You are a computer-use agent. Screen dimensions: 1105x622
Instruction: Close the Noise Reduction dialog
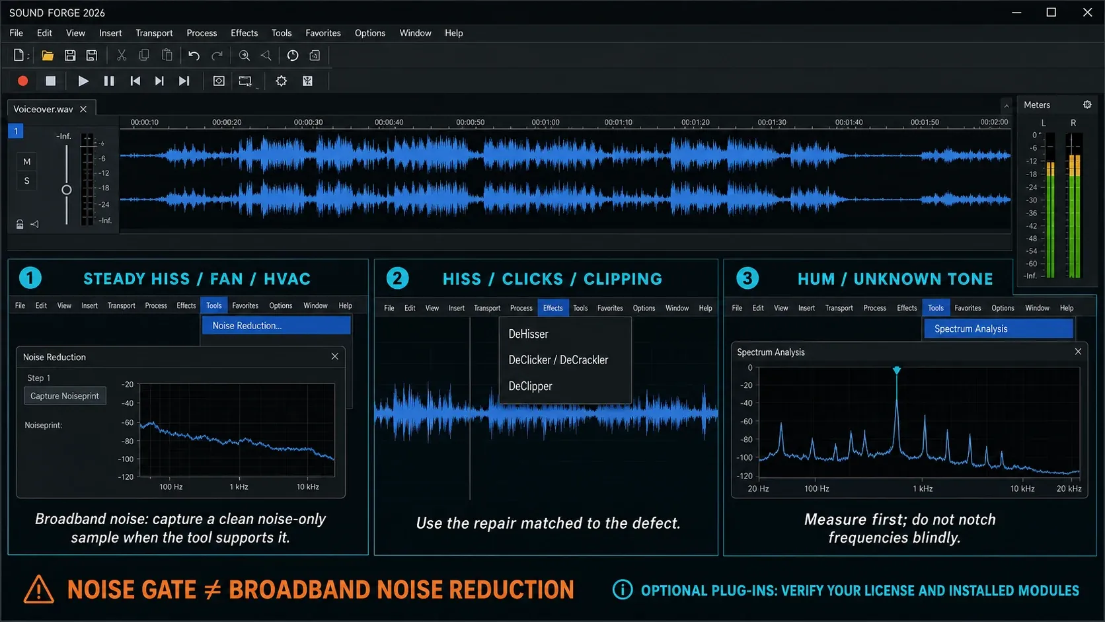pyautogui.click(x=335, y=356)
